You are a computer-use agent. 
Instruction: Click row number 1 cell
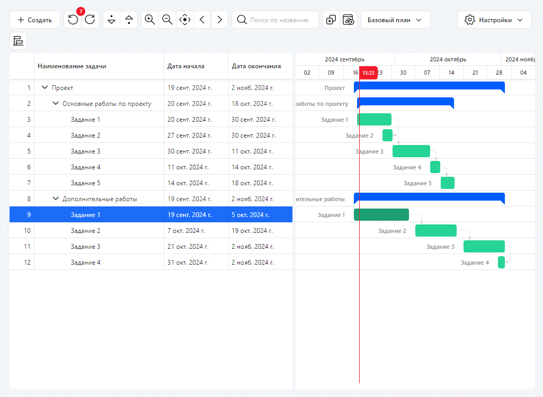[x=22, y=87]
